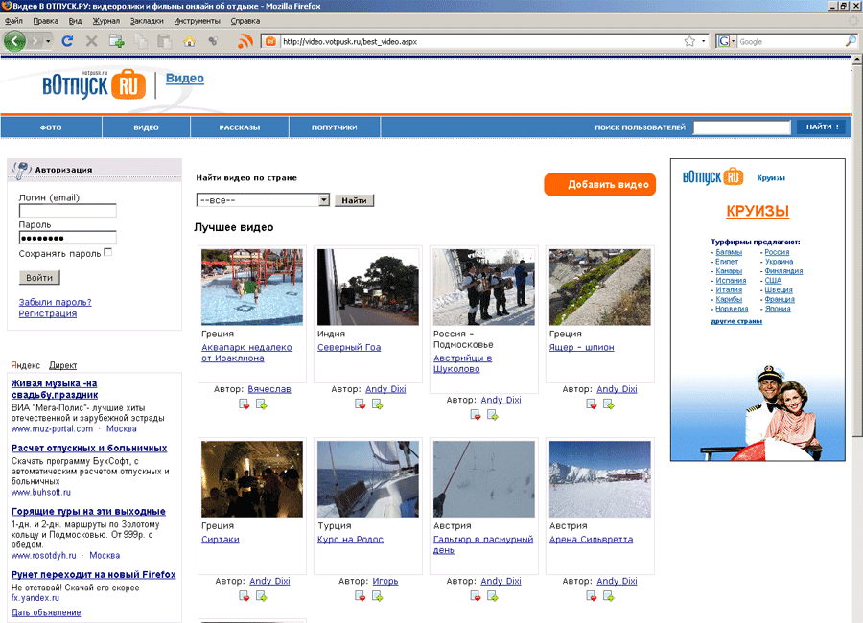The width and height of the screenshot is (863, 623).
Task: Click the search magnifier icon in the search box
Action: click(851, 41)
